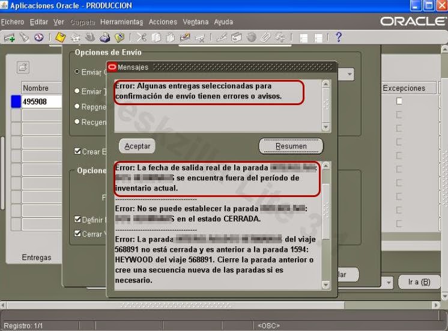Open the Ayuda menu
Image resolution: width=448 pixels, height=331 pixels.
pyautogui.click(x=223, y=22)
